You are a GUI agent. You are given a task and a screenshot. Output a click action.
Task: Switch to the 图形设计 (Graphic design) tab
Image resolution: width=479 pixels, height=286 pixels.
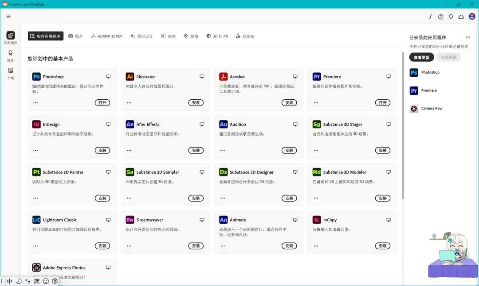(x=142, y=36)
